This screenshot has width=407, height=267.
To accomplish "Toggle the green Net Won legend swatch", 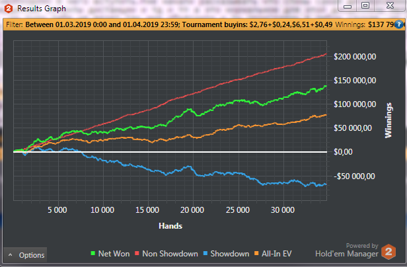I will click(x=93, y=253).
